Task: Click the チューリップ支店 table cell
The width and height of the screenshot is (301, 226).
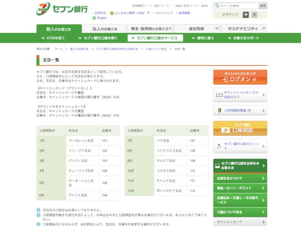Action: tap(83, 170)
